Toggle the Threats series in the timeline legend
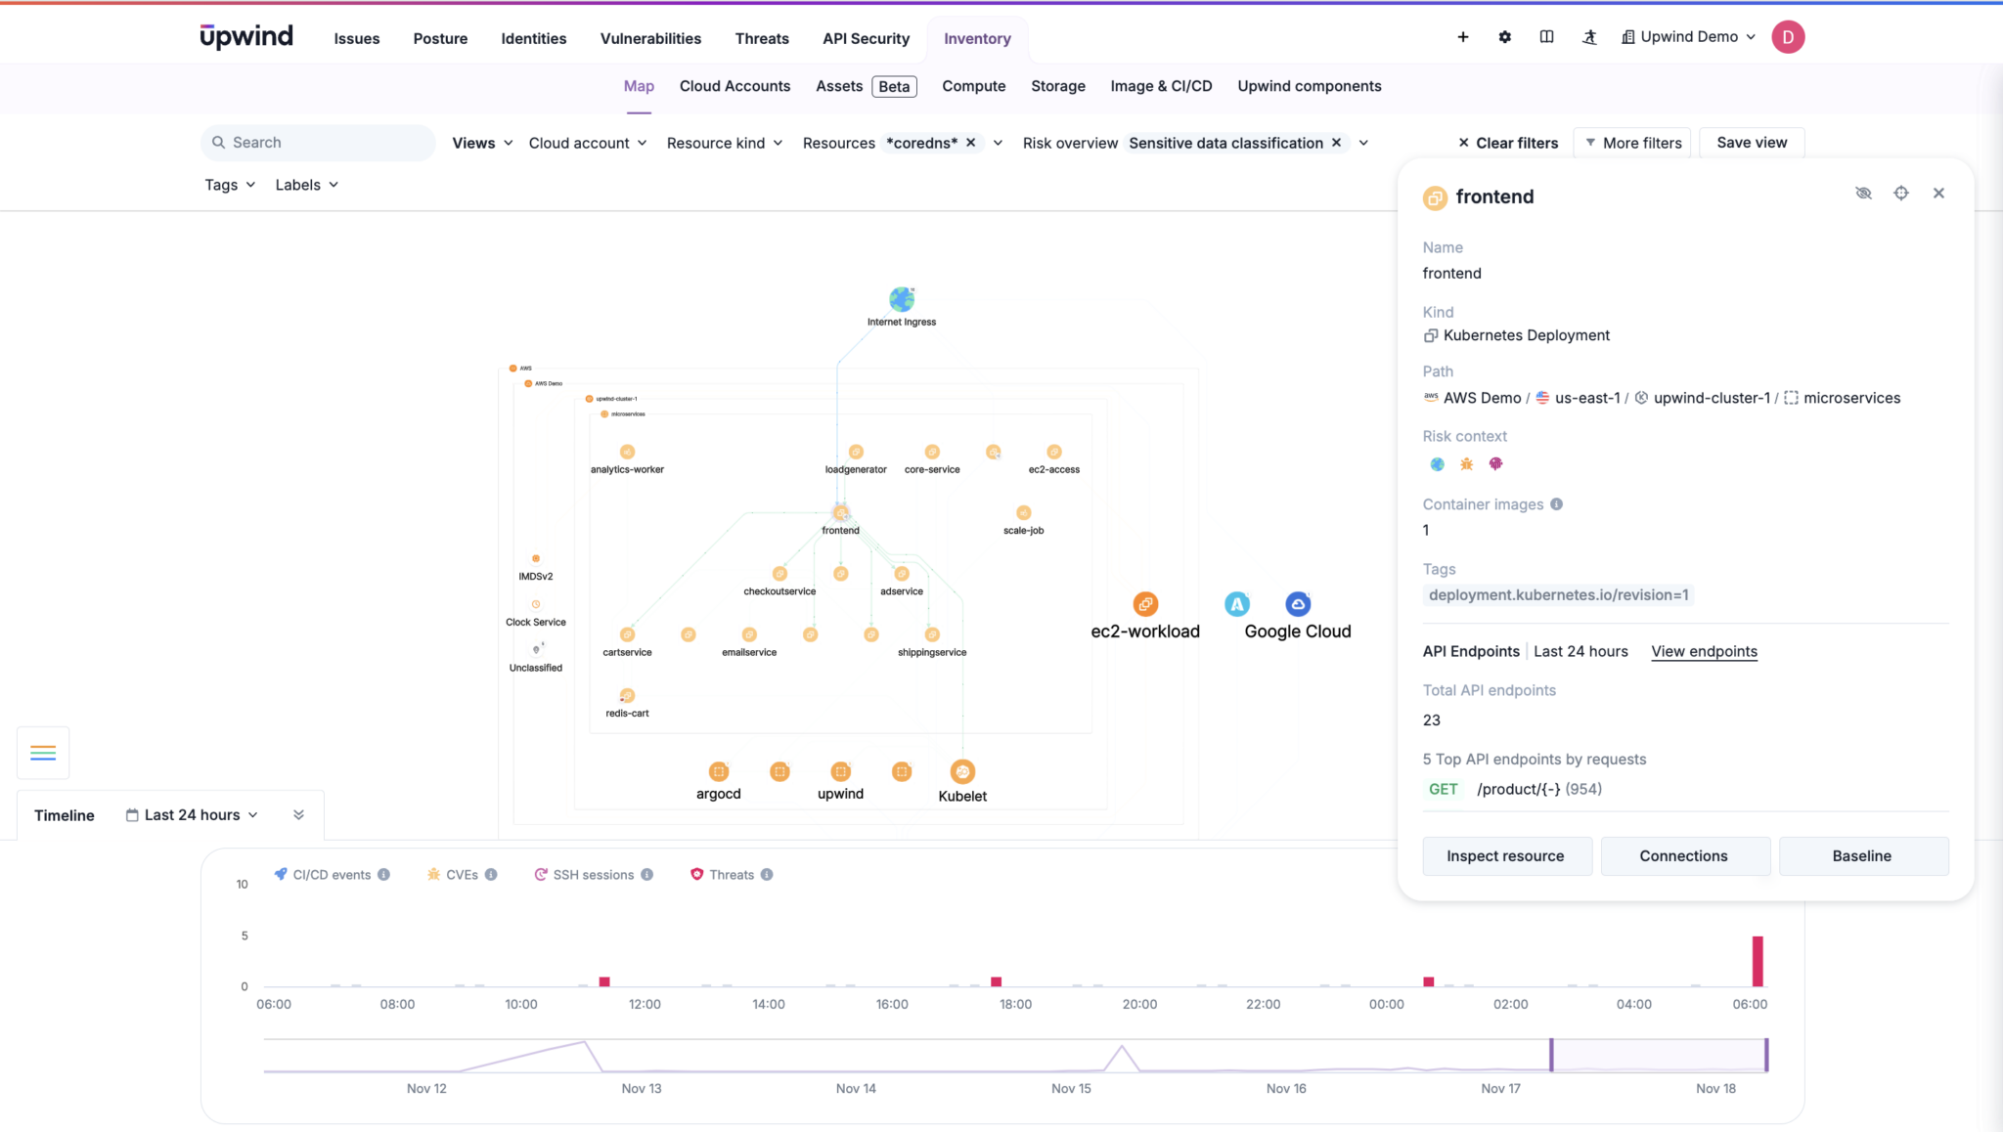Screen dimensions: 2003x1132 pyautogui.click(x=731, y=875)
